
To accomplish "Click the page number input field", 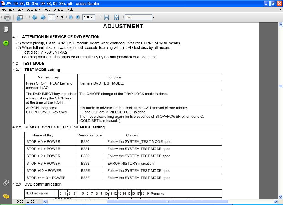I will tap(51, 17).
